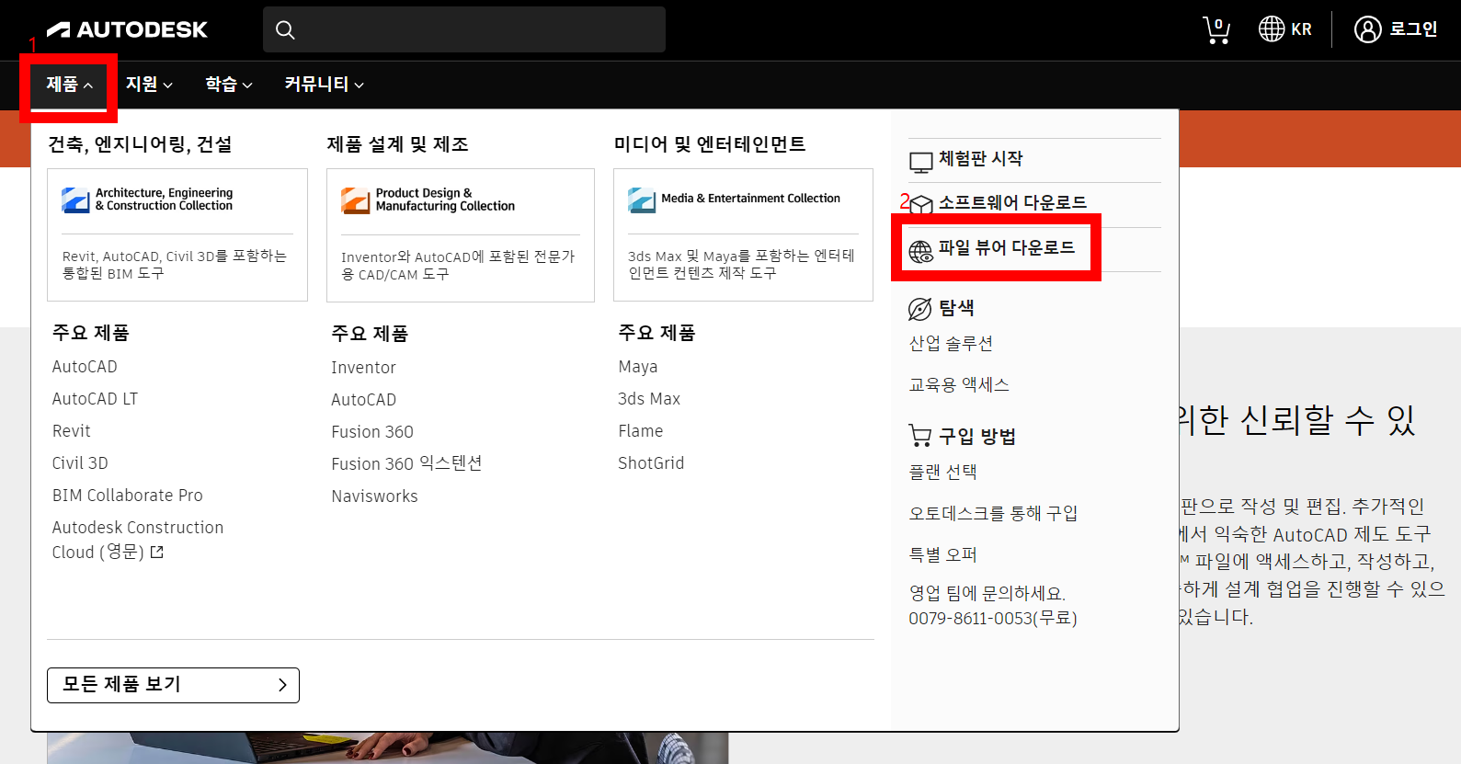Viewport: 1461px width, 764px height.
Task: Click external link icon after Cloud (영문)
Action: 156,552
